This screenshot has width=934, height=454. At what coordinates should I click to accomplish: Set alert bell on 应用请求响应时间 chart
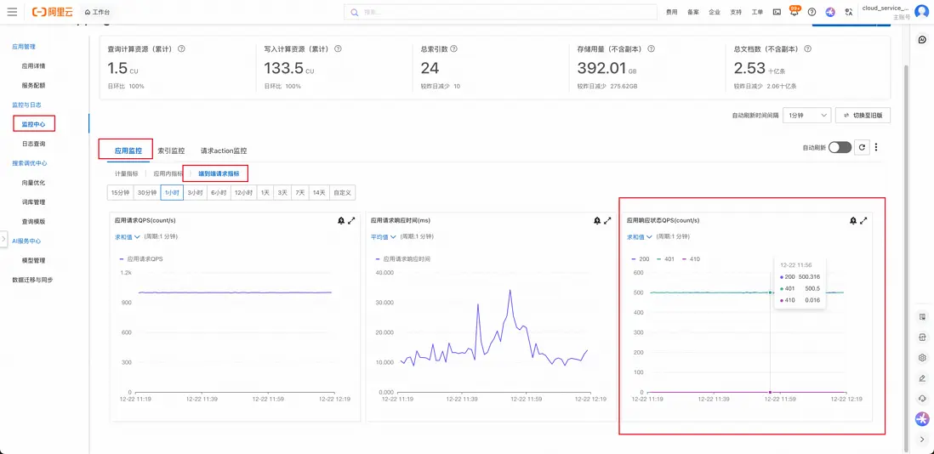(596, 220)
